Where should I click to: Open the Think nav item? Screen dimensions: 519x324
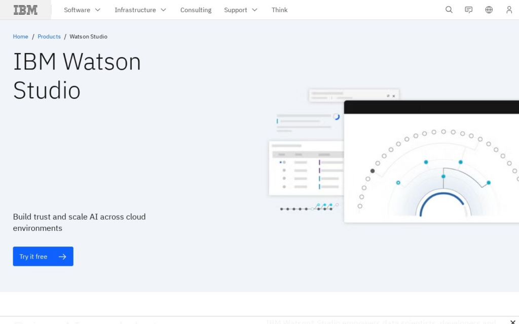(279, 10)
